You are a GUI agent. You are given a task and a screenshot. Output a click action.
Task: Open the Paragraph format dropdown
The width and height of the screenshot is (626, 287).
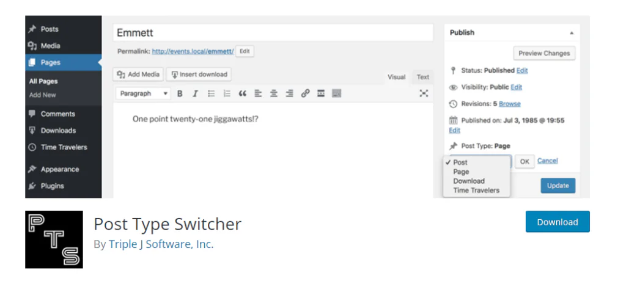[x=143, y=93]
